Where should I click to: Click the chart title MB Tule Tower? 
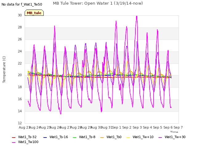98,3
